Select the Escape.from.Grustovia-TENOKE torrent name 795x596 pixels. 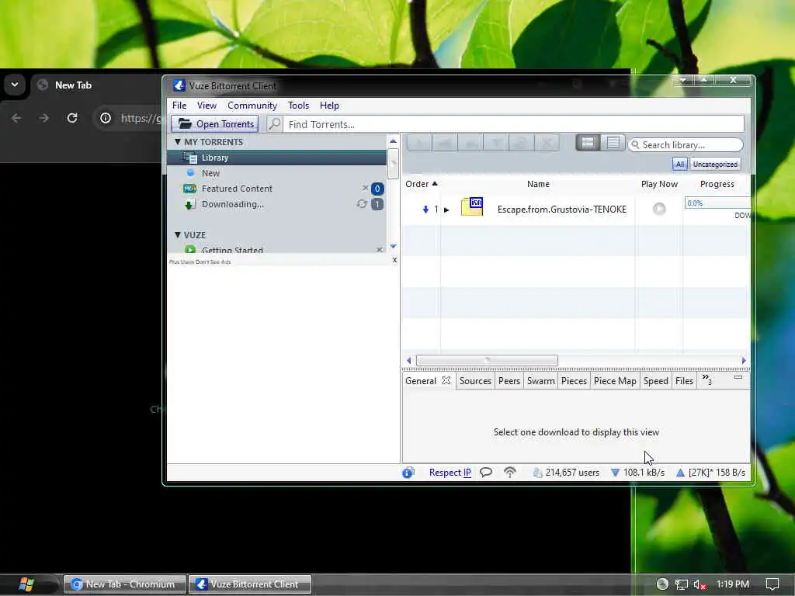coord(562,210)
